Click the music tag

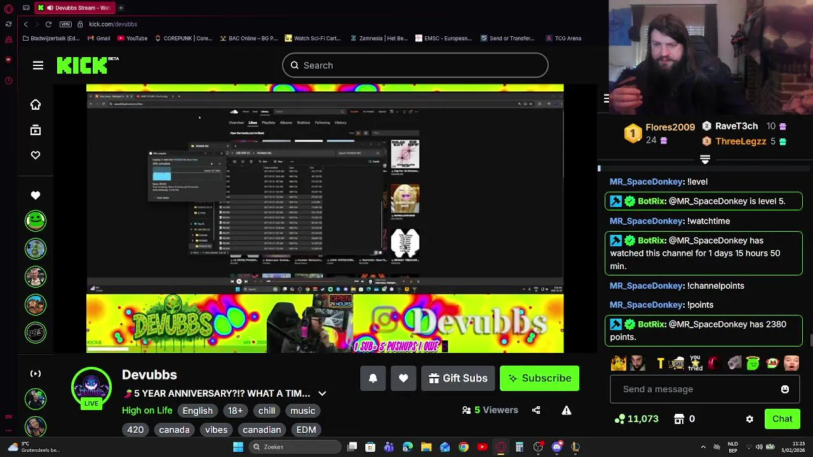(x=303, y=411)
